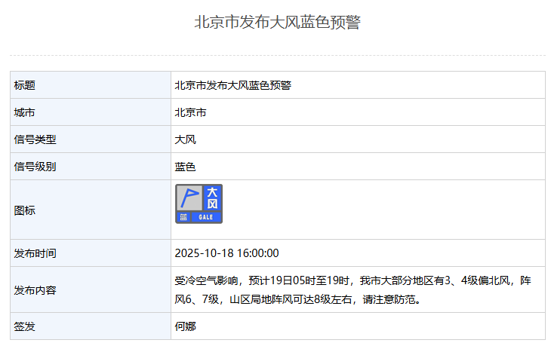Image resolution: width=551 pixels, height=343 pixels.
Task: Click the 北京市 city value cell
Action: (x=190, y=112)
